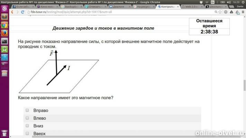Click the Chrome back navigation arrow

pos(12,12)
